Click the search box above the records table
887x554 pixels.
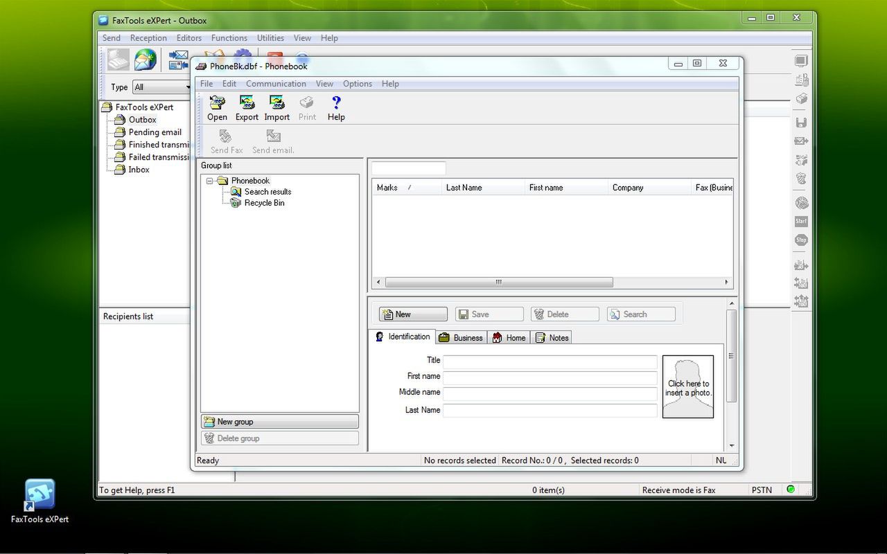409,168
